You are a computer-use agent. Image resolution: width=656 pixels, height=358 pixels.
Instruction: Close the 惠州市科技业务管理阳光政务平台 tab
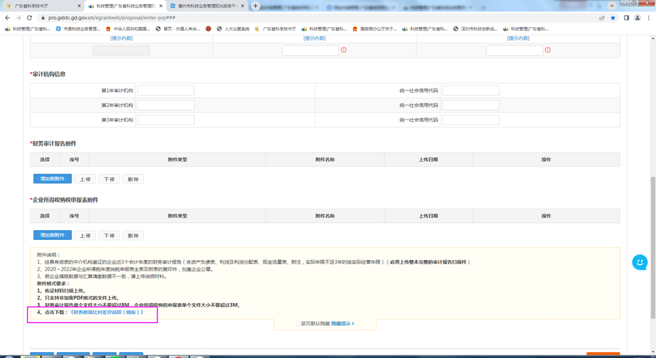coord(242,6)
